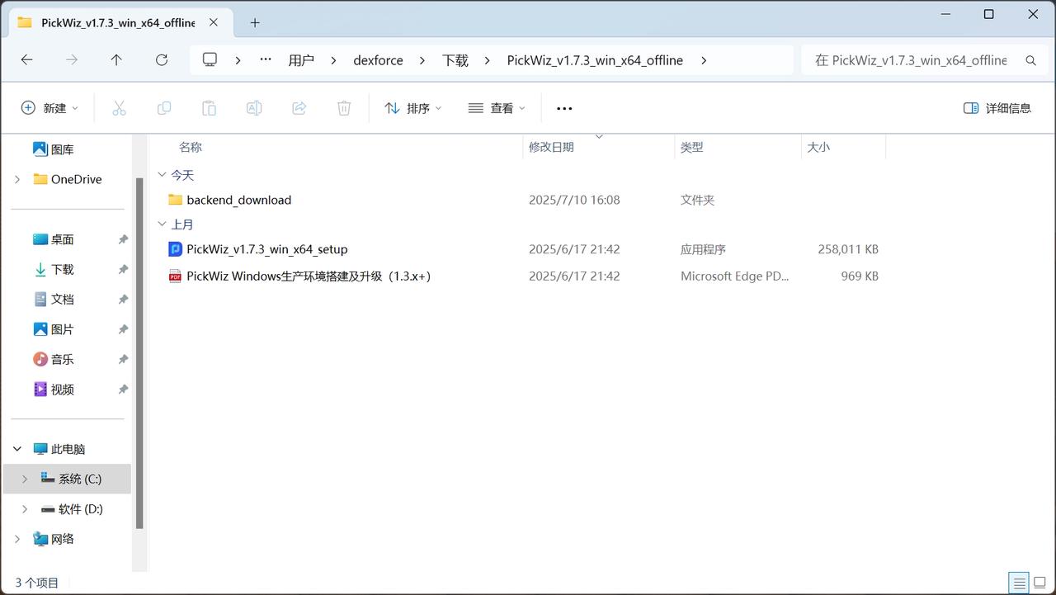Switch to large icons view in status bar
This screenshot has width=1056, height=595.
(x=1041, y=583)
